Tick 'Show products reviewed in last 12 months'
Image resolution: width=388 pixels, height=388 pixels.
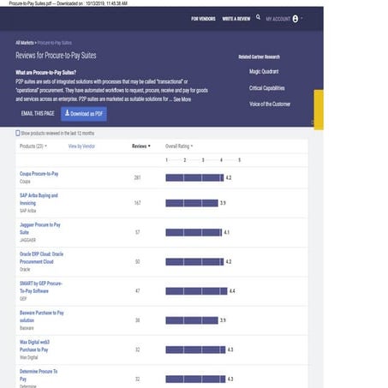pyautogui.click(x=18, y=134)
